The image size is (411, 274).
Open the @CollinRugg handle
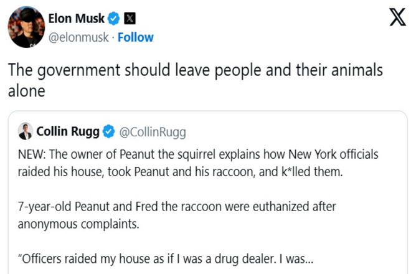coord(153,132)
